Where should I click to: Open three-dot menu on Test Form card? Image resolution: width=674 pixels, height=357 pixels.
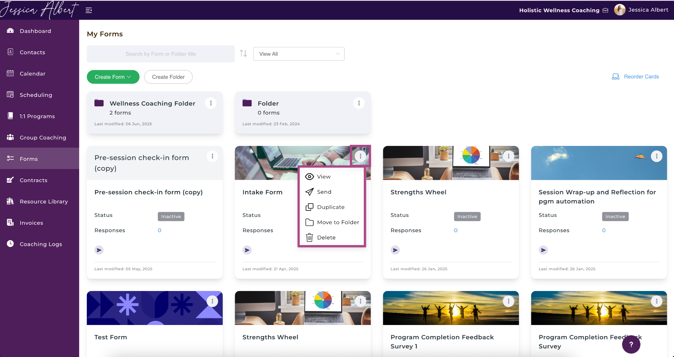coord(212,301)
